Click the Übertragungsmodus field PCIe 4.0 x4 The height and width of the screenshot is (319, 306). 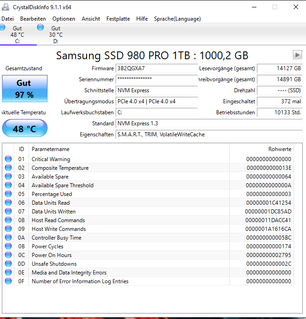(156, 101)
